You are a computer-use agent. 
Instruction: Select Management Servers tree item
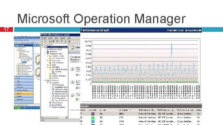click(61, 87)
